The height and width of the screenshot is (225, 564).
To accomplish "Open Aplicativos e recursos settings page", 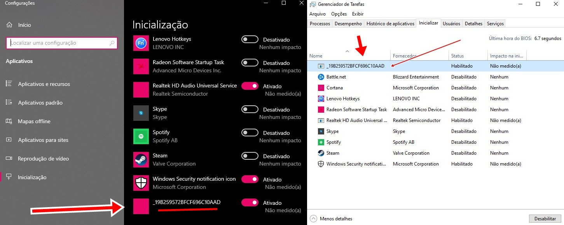I will point(44,84).
